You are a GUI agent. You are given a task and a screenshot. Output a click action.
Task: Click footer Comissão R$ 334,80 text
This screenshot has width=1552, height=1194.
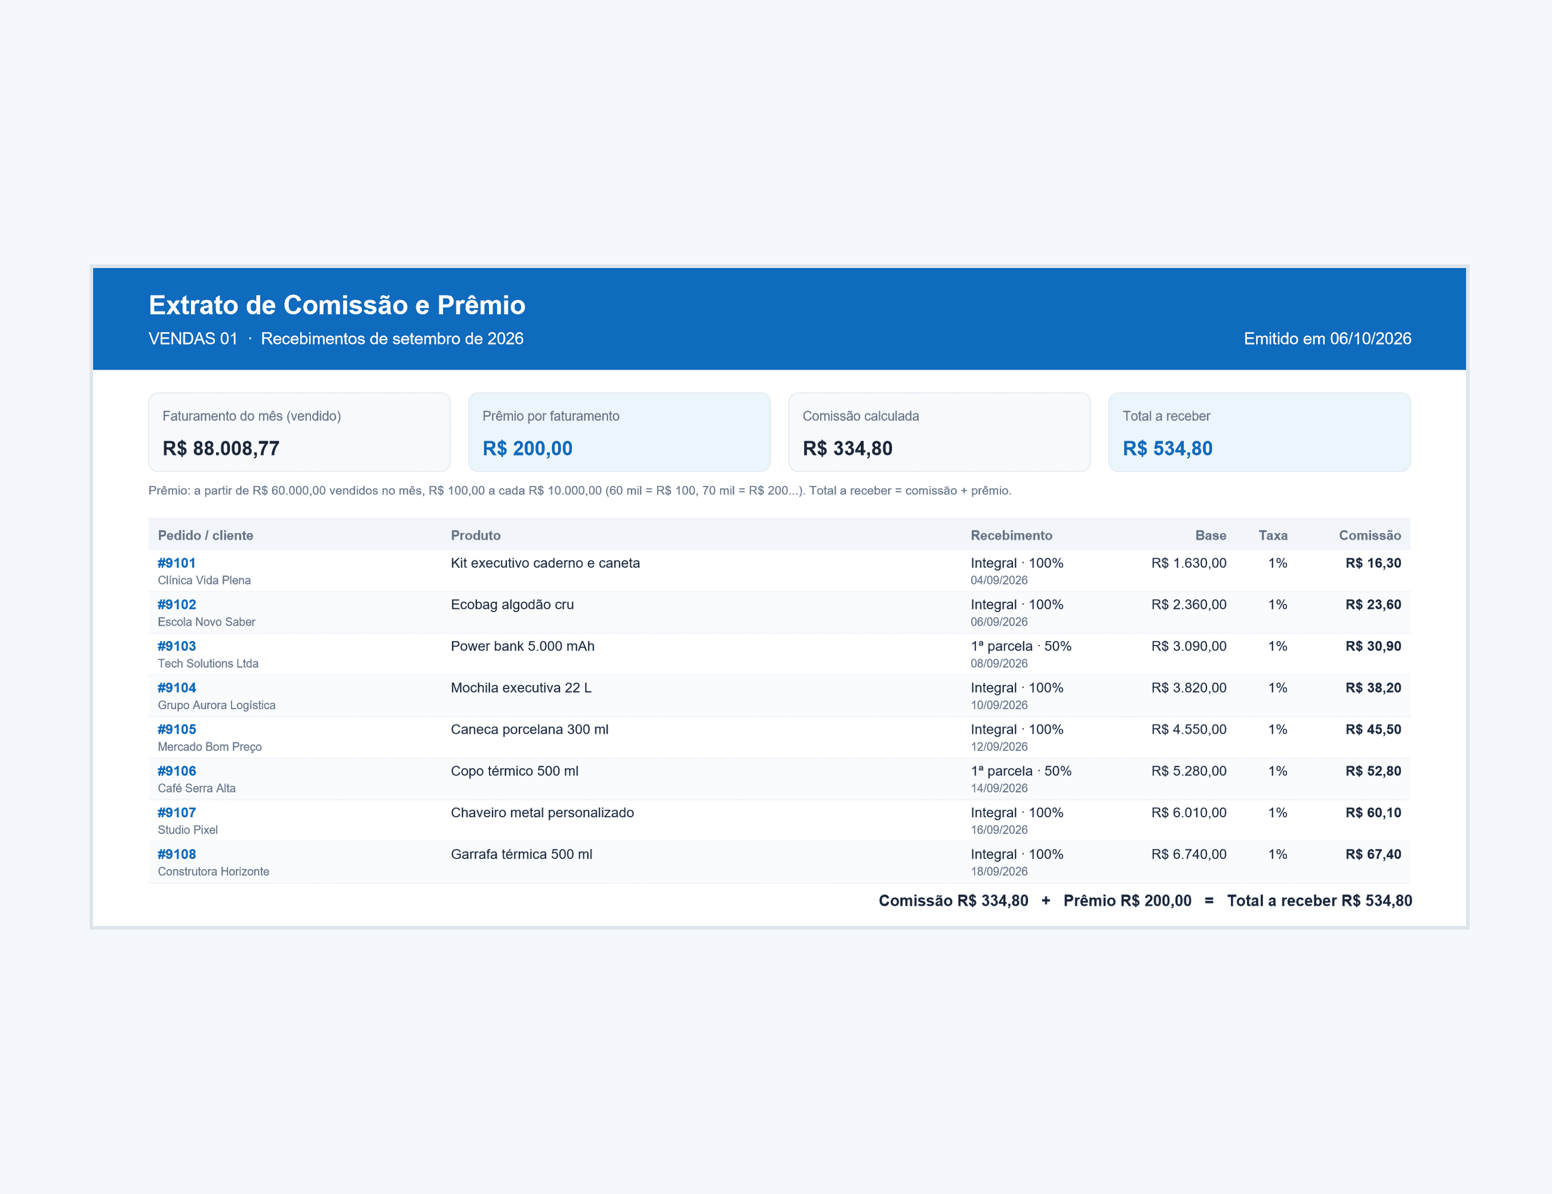[x=953, y=900]
